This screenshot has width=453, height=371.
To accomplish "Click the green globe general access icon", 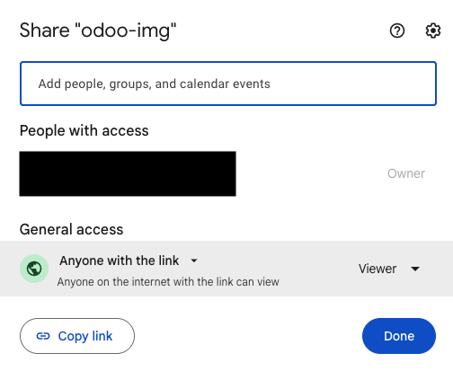I will (34, 269).
